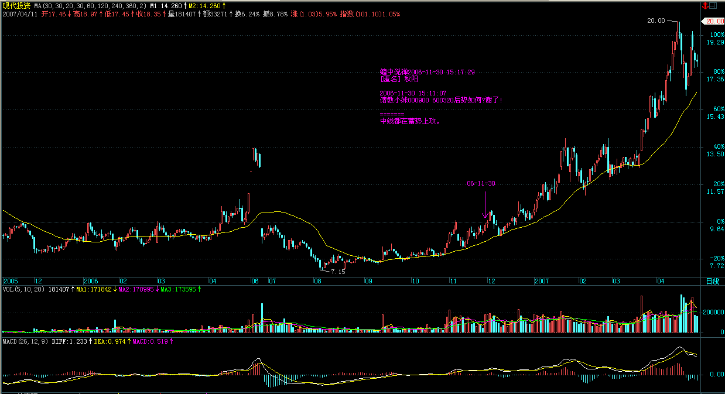725x394 pixels.
Task: Click the window layout icon beside the anchor
Action: coord(713,6)
